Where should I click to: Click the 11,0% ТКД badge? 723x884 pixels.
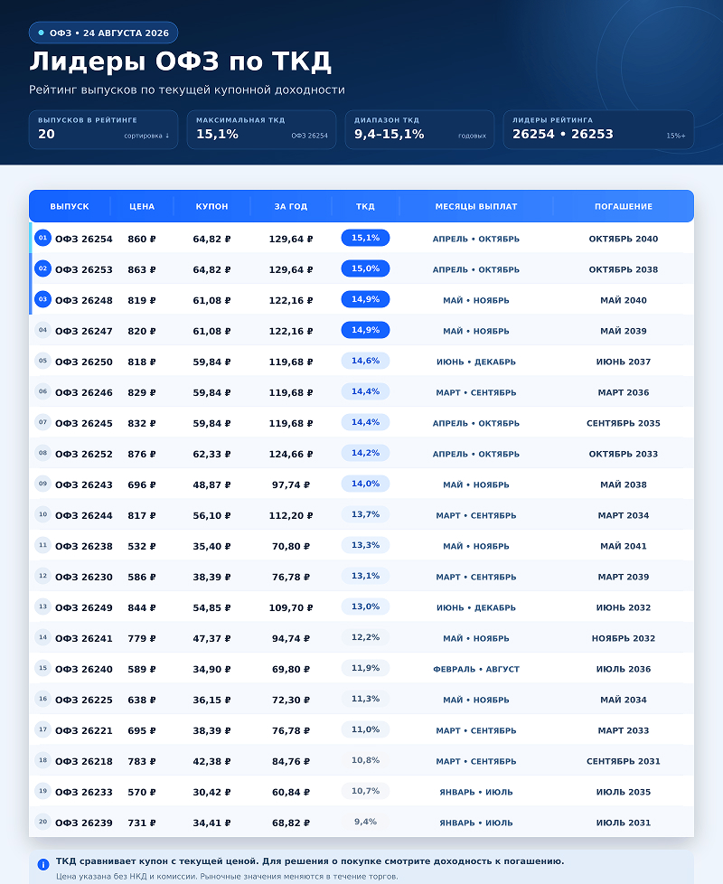click(365, 729)
